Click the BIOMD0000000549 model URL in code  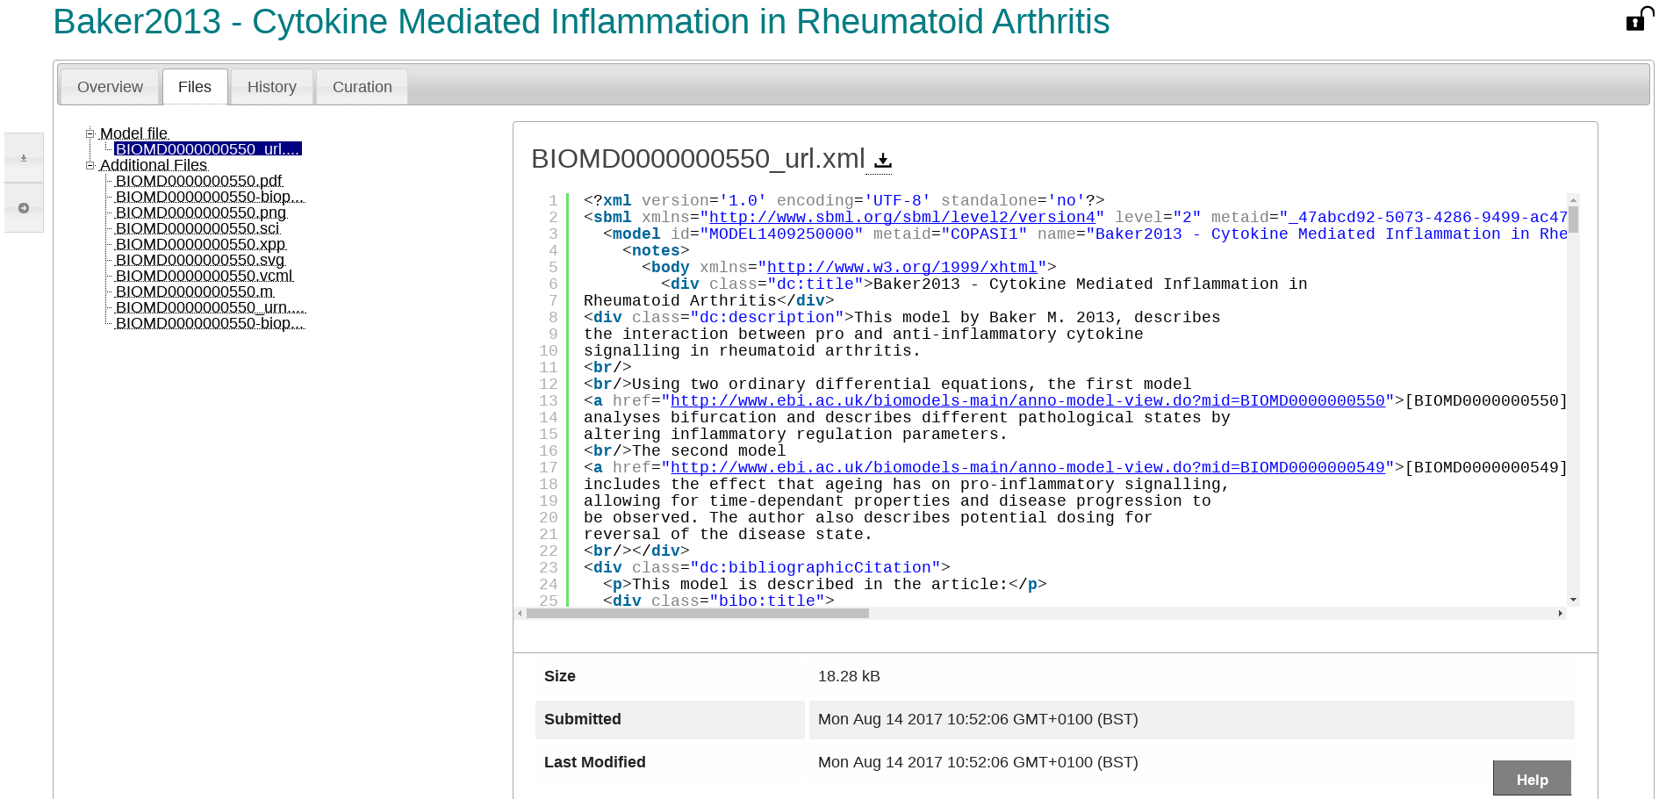click(1027, 468)
